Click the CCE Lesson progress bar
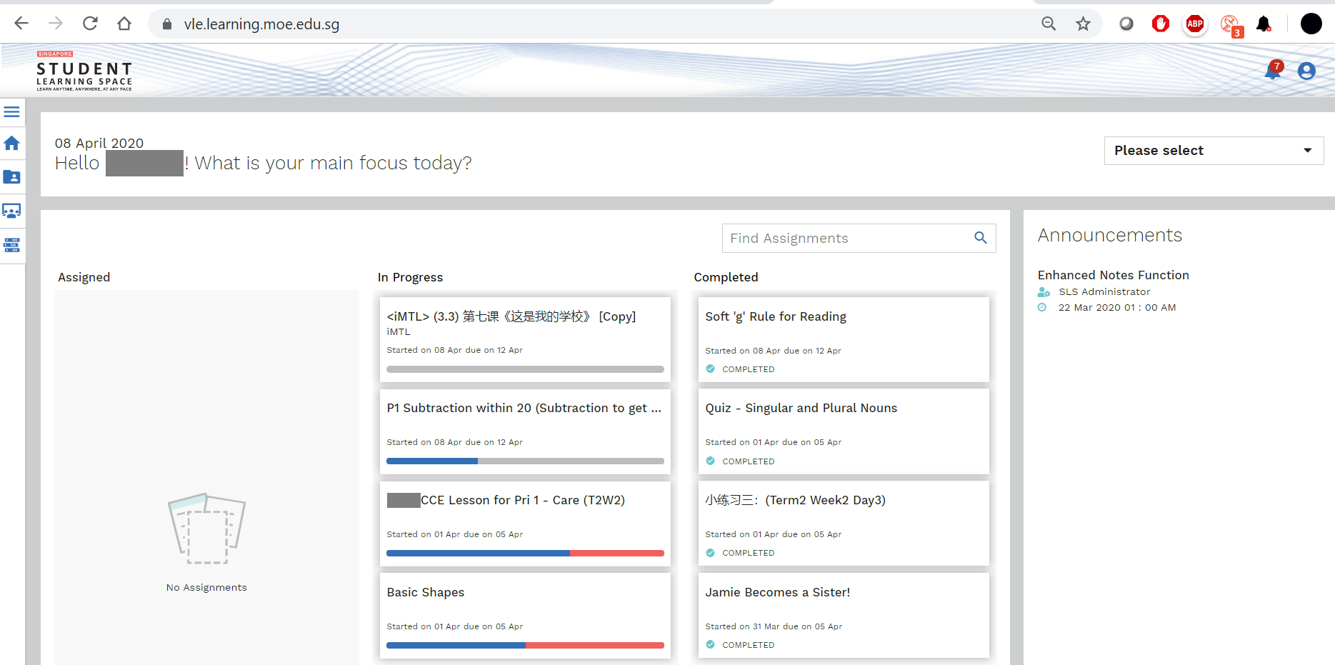Image resolution: width=1335 pixels, height=665 pixels. click(x=525, y=554)
